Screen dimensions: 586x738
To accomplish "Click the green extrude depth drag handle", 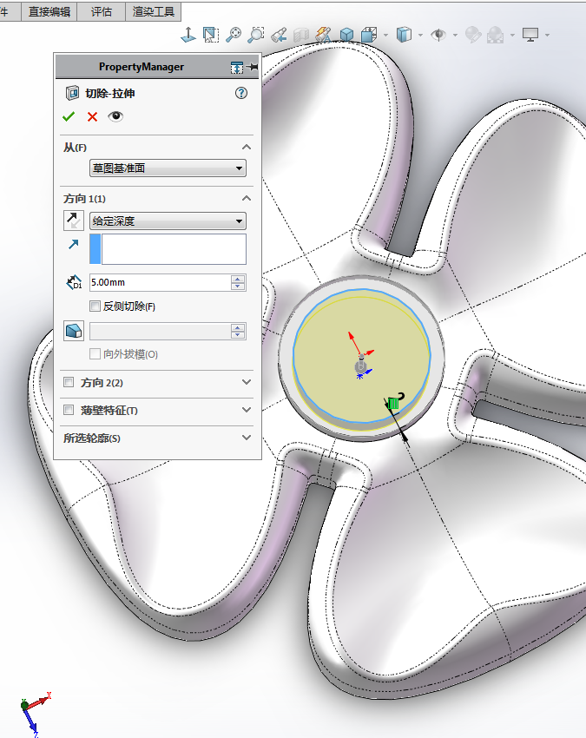I will [393, 404].
